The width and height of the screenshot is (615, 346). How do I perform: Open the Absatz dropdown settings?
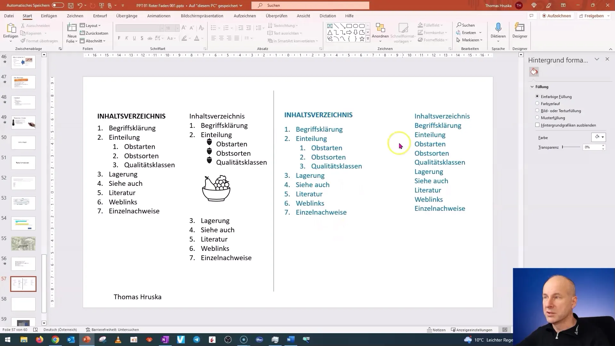(320, 48)
